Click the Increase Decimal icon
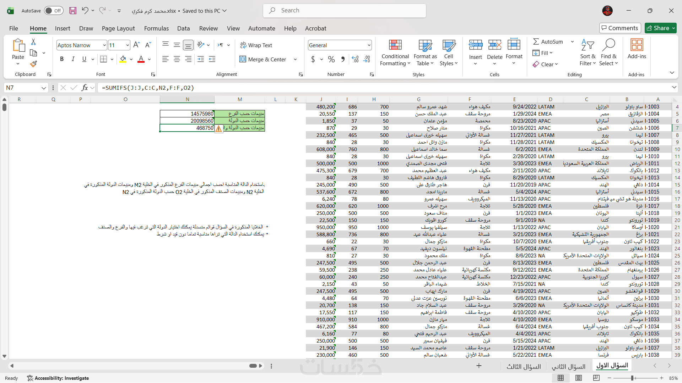 coord(355,59)
